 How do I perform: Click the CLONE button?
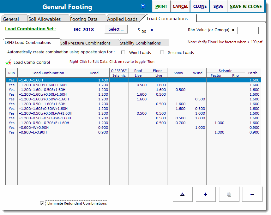click(200, 6)
